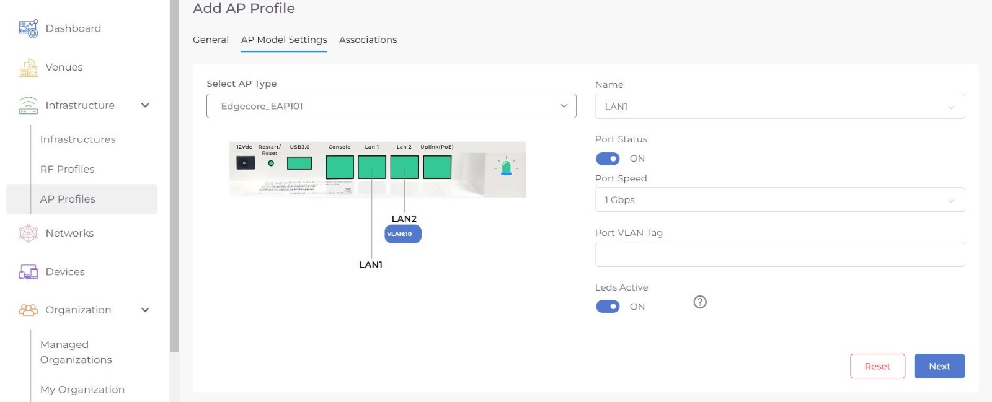This screenshot has width=992, height=402.
Task: Open the Port Speed dropdown
Action: pos(779,200)
